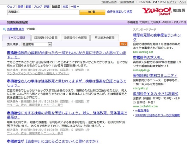The image size is (187, 144).
Task: Open 条件を指定して検索 link
Action: click(120, 12)
